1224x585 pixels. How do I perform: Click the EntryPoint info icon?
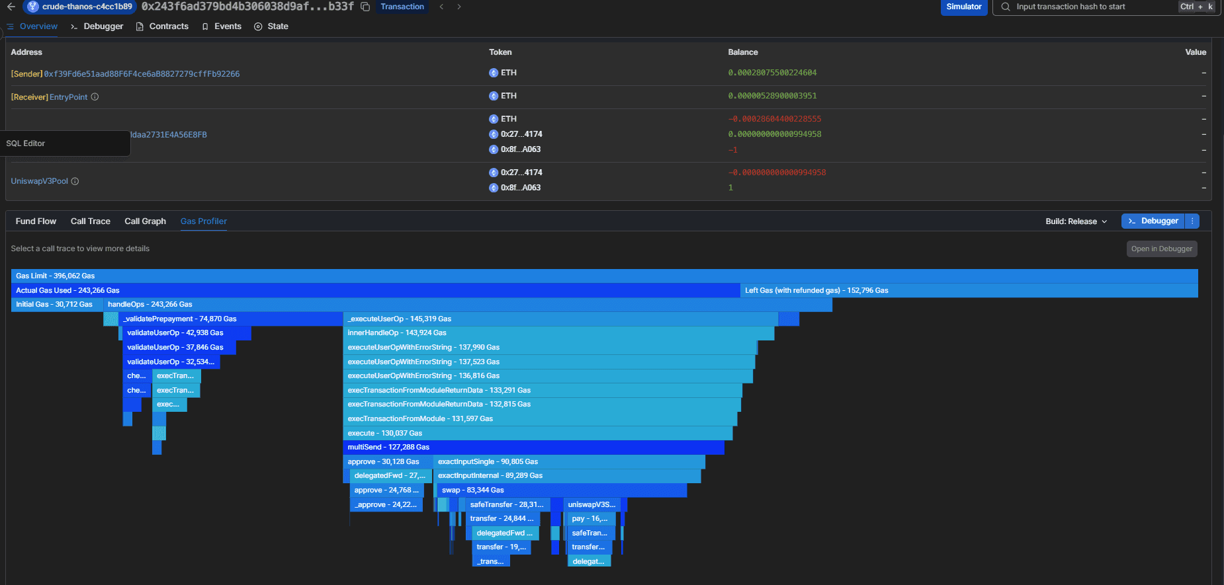point(95,97)
